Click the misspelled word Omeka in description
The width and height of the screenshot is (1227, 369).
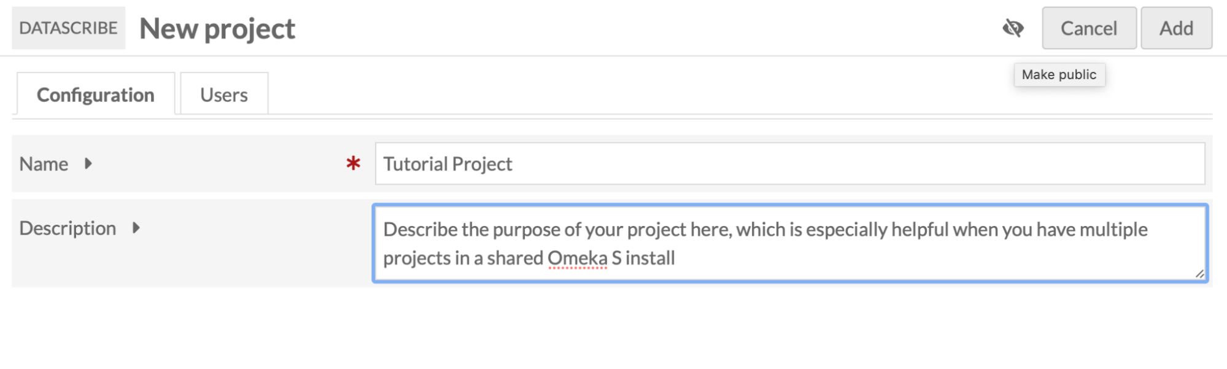pos(577,258)
